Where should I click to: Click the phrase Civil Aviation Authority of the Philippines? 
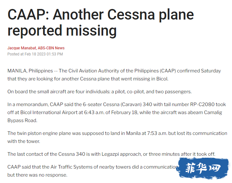pyautogui.click(x=113, y=71)
